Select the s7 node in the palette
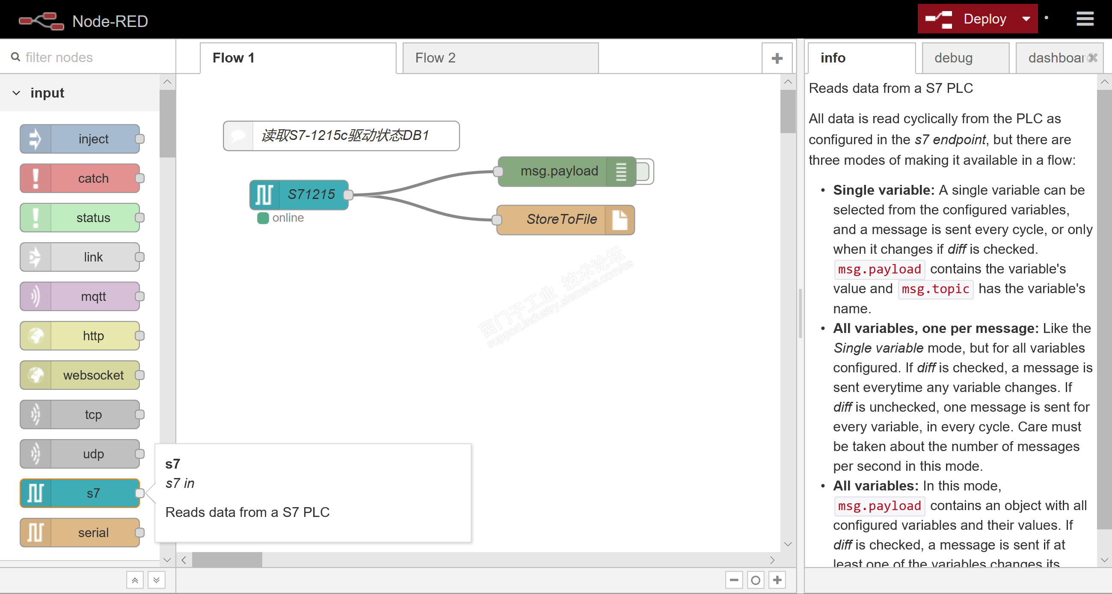Image resolution: width=1112 pixels, height=594 pixels. [93, 493]
